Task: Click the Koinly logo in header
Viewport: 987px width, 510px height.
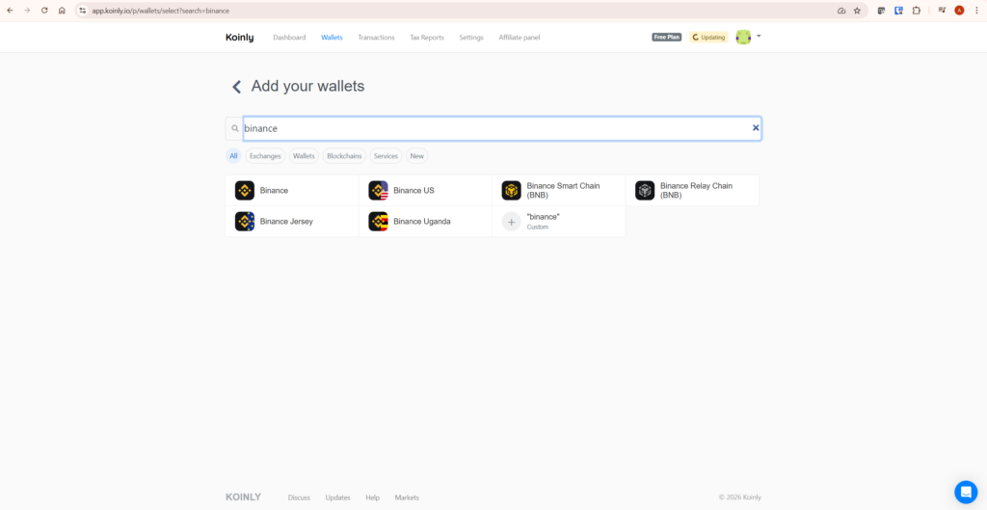Action: pyautogui.click(x=239, y=38)
